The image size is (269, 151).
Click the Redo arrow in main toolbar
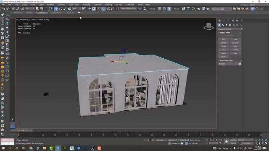pos(8,9)
